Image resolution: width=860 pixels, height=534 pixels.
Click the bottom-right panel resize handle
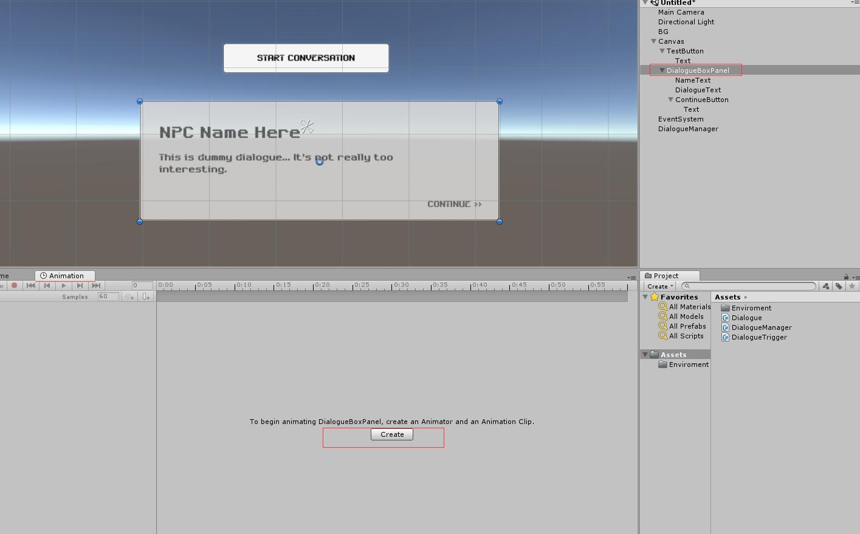pos(500,222)
